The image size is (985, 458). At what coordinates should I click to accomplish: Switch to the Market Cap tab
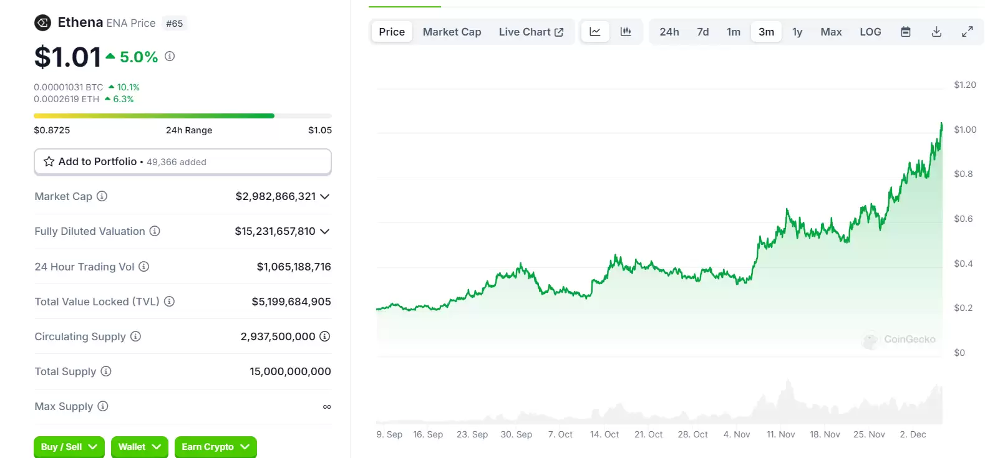[x=452, y=32]
